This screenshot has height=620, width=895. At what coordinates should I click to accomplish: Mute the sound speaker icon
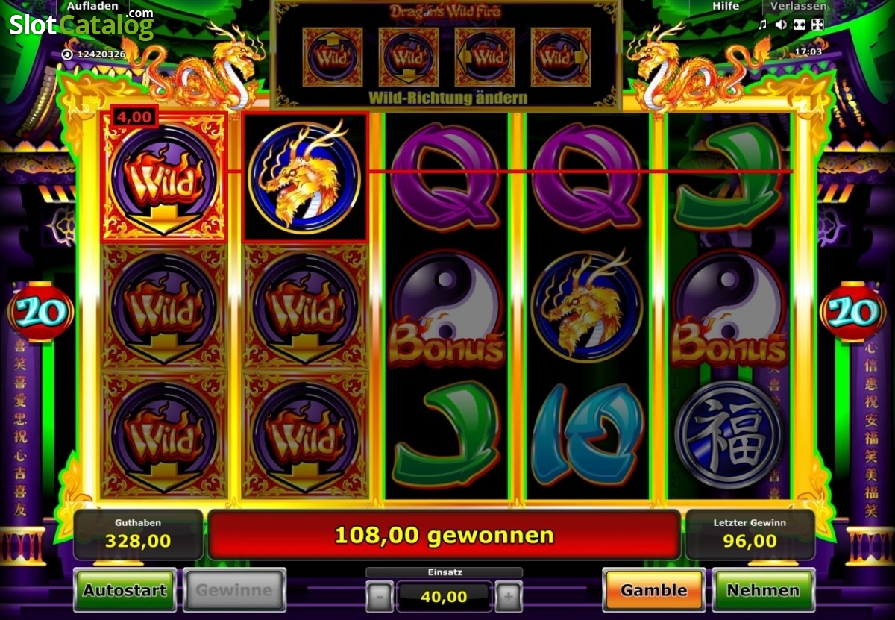tap(781, 25)
